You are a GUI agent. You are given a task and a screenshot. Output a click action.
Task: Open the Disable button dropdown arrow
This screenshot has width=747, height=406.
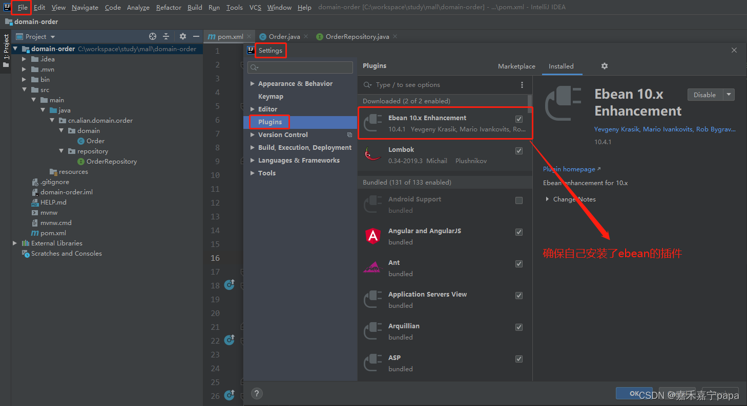(x=729, y=95)
